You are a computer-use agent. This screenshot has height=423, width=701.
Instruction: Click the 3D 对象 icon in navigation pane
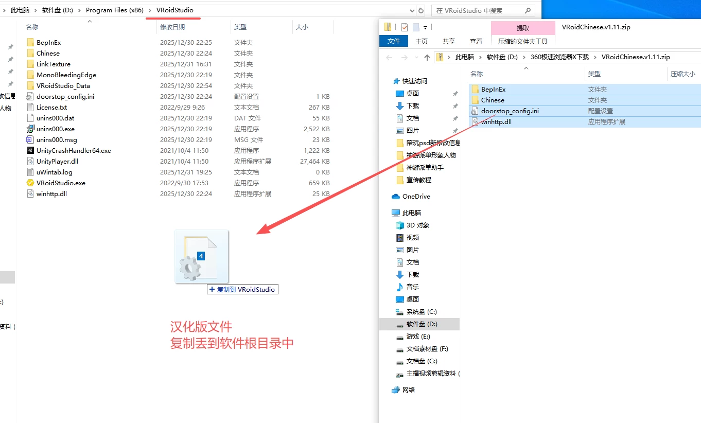point(400,225)
